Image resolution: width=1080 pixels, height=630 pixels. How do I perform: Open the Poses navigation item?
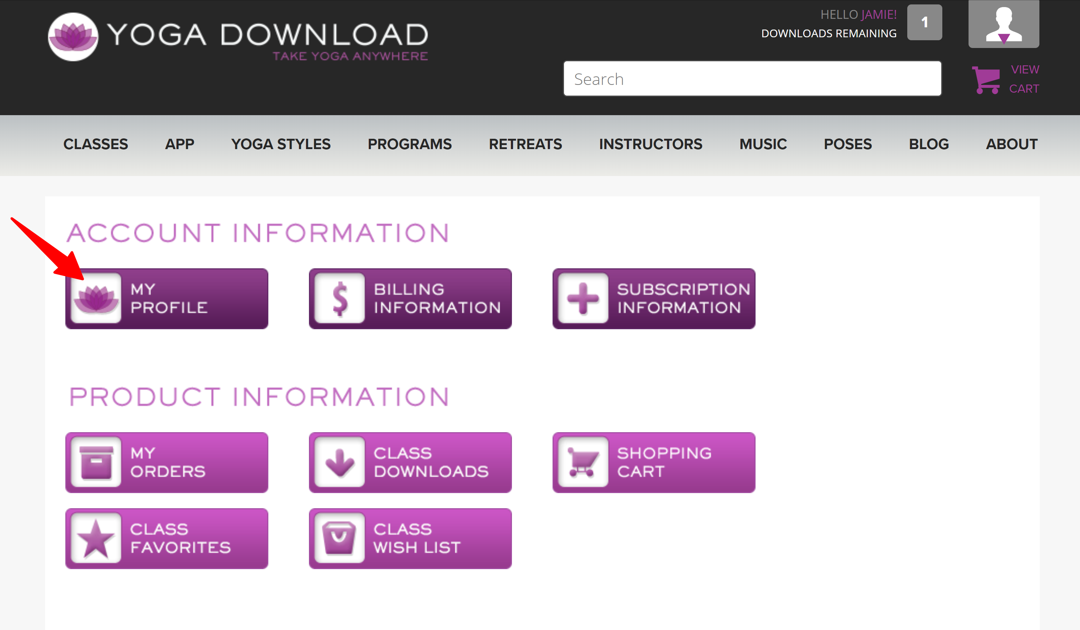[848, 144]
